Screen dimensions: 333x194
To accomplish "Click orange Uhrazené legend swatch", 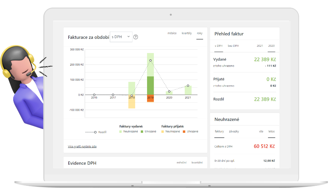I will tap(184, 131).
